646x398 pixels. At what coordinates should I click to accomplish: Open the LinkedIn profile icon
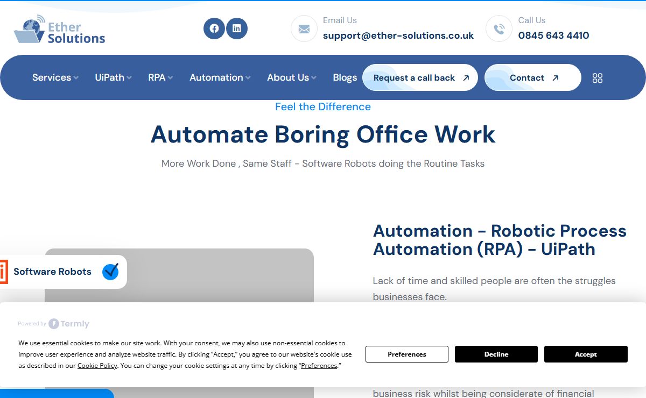[237, 29]
